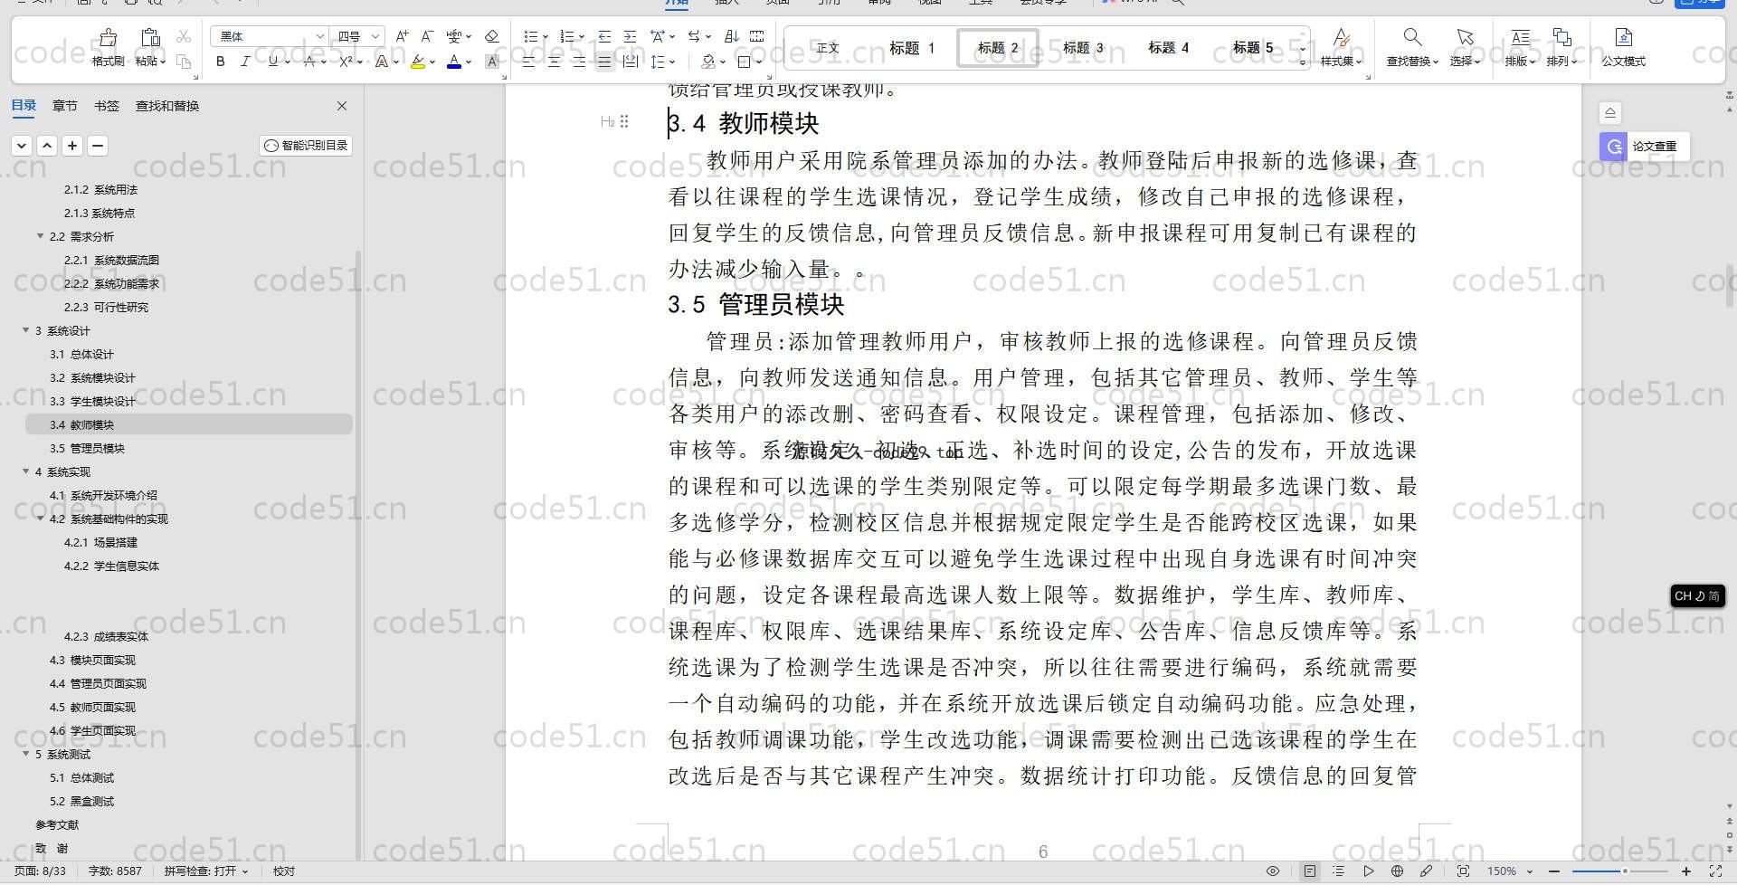The width and height of the screenshot is (1737, 885).
Task: Collapse the 2.2 需求分析 tree node
Action: point(40,236)
